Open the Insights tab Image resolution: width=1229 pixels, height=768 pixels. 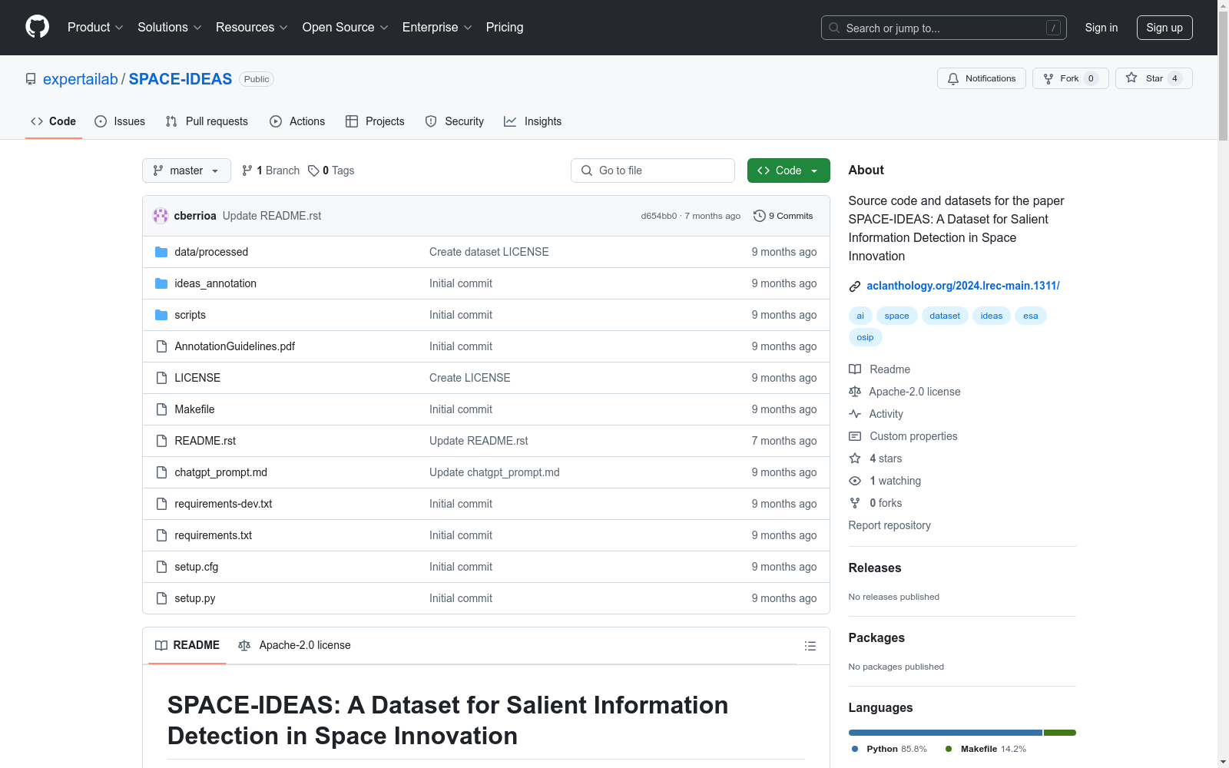click(x=532, y=121)
